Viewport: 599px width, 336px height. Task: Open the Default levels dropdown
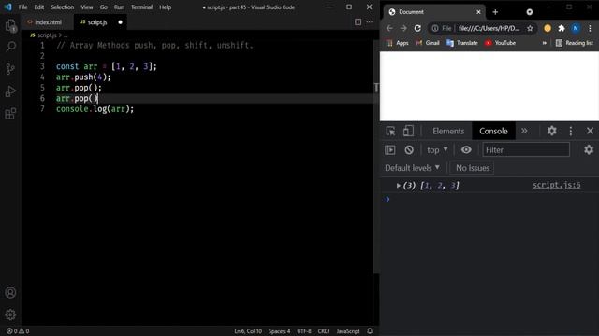click(412, 168)
